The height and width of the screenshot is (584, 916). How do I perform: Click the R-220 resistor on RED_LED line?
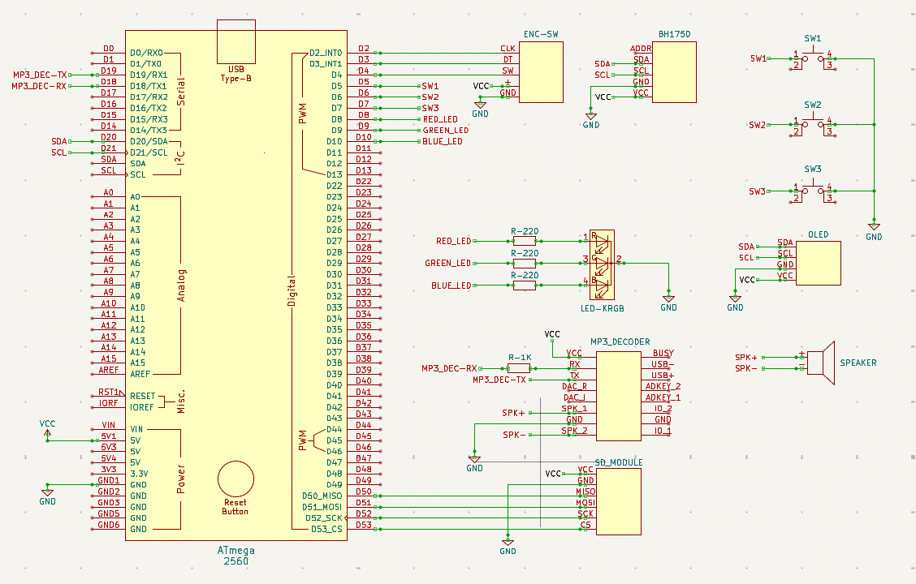[x=524, y=241]
